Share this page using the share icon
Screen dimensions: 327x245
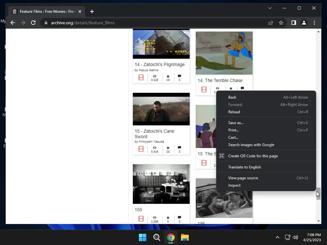pos(271,23)
